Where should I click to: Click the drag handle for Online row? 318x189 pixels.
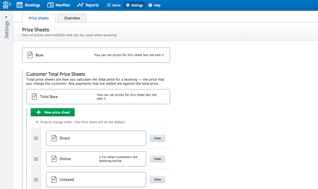pyautogui.click(x=36, y=159)
